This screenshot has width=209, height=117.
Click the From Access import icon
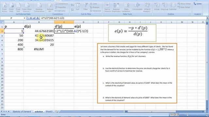4,7
